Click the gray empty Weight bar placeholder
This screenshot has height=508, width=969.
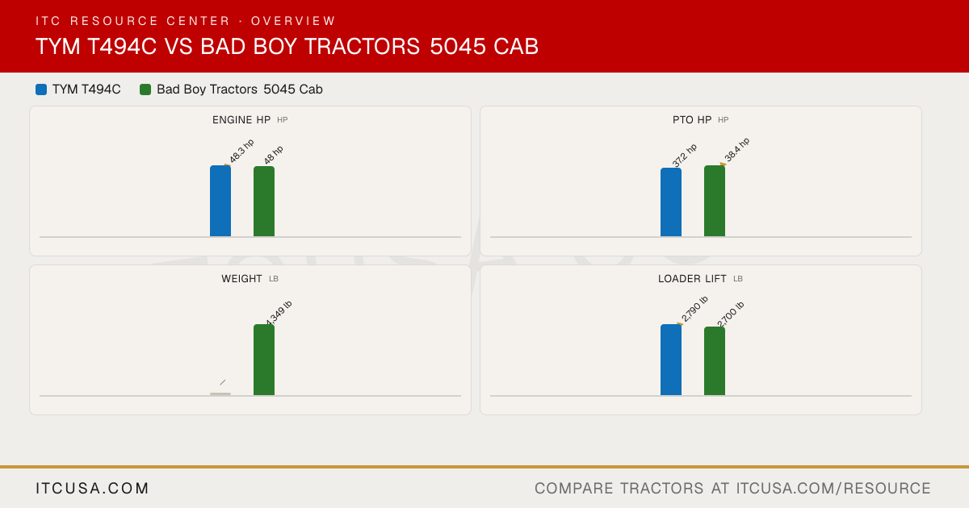point(220,393)
